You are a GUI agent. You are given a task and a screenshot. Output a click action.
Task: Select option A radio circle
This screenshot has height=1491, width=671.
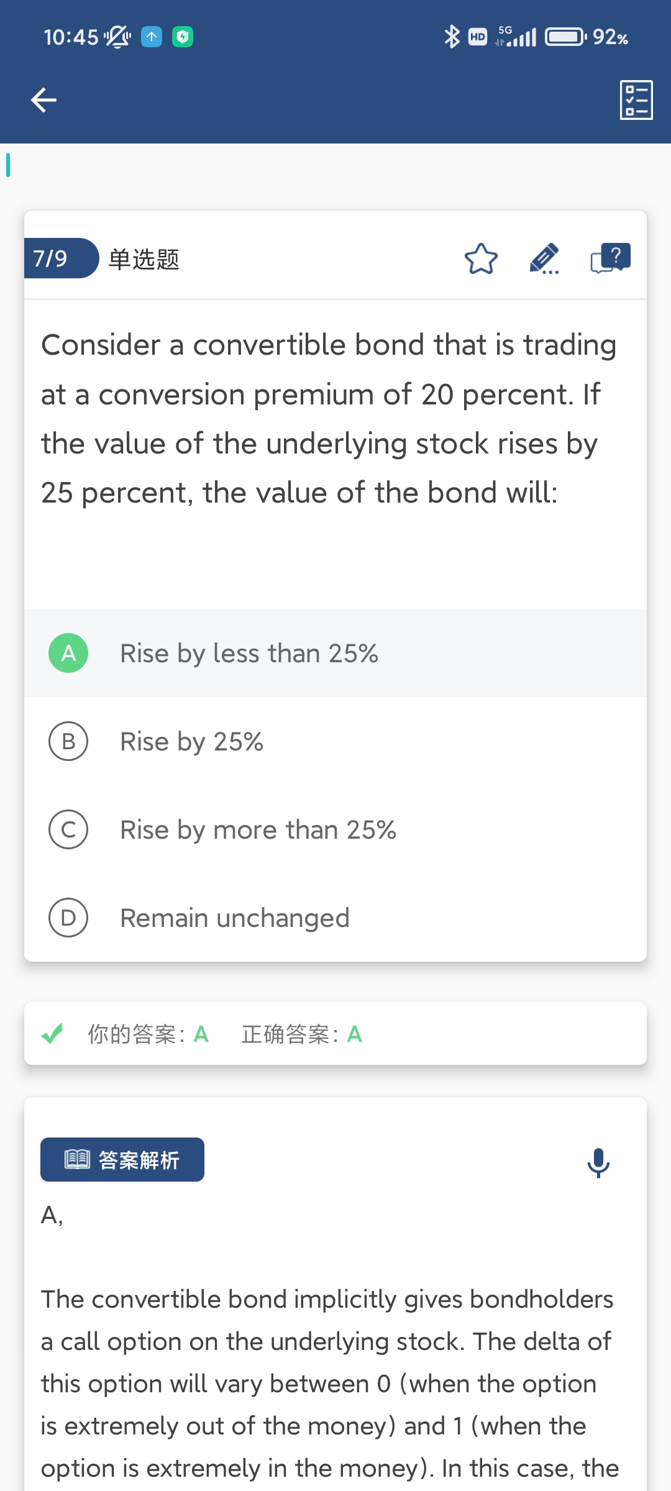click(x=68, y=653)
